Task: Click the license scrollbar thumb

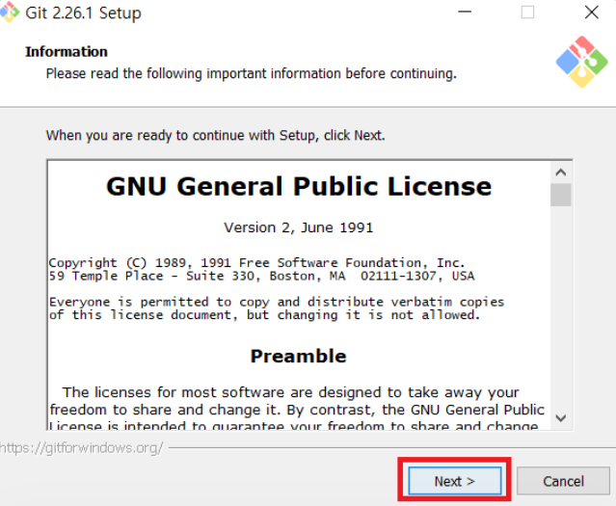Action: pyautogui.click(x=561, y=195)
